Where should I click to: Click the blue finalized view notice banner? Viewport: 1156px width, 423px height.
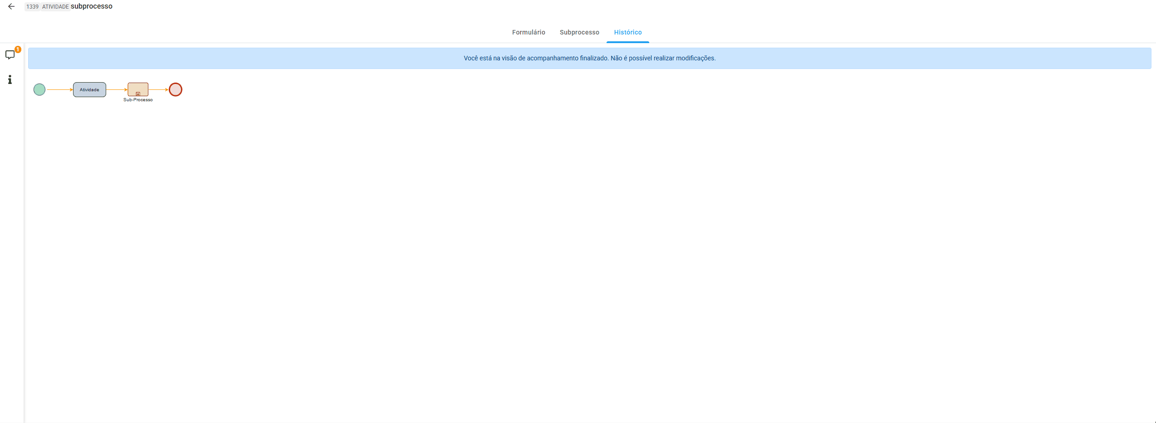pos(589,58)
